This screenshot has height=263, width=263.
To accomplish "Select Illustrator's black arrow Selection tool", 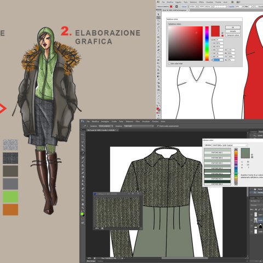I will coord(158,14).
